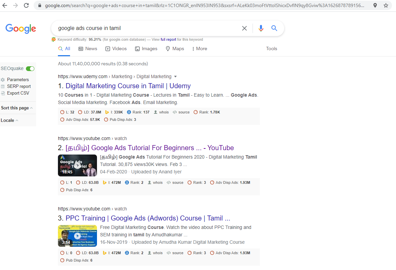Switch to the Videos tab
The height and width of the screenshot is (270, 396).
pos(116,49)
